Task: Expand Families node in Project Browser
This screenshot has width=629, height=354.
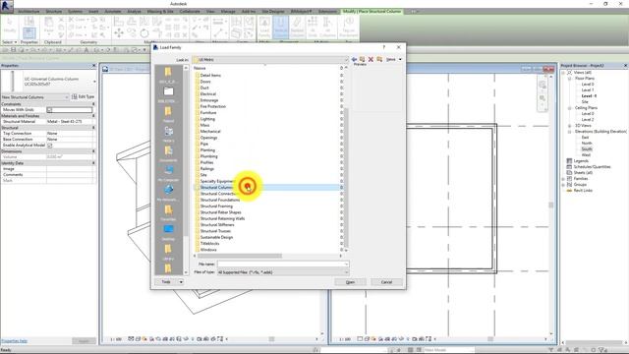Action: pos(563,179)
